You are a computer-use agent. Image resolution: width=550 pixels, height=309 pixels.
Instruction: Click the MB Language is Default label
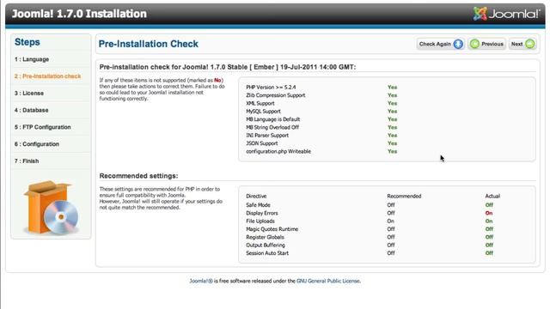273,119
